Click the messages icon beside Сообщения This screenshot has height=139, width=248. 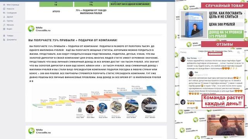coord(4,13)
